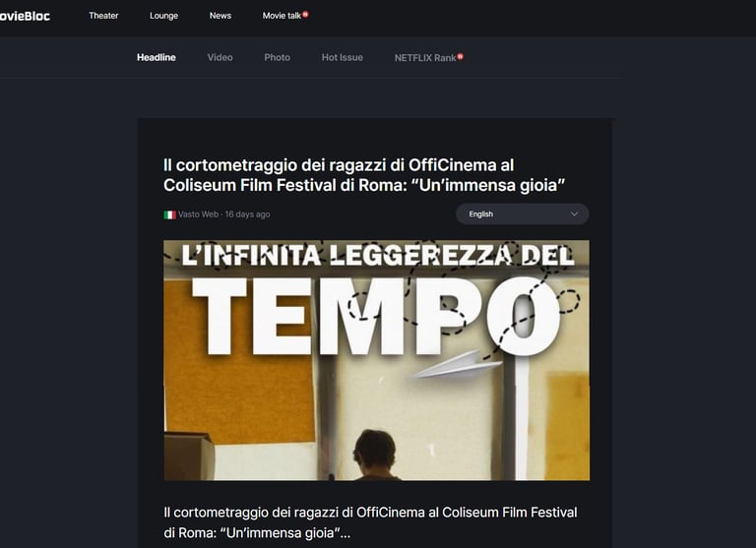Click the red badge on NETFLIX Rank

[461, 56]
